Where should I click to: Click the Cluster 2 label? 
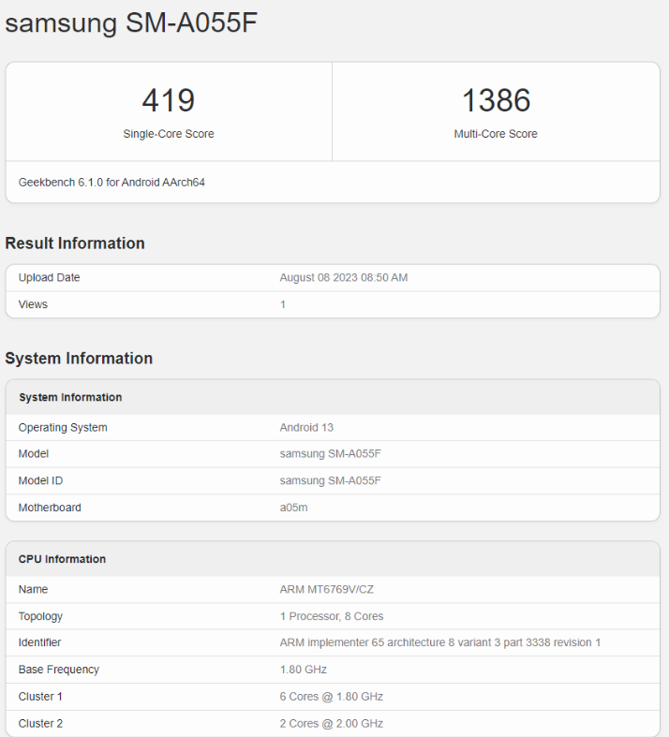pos(40,723)
